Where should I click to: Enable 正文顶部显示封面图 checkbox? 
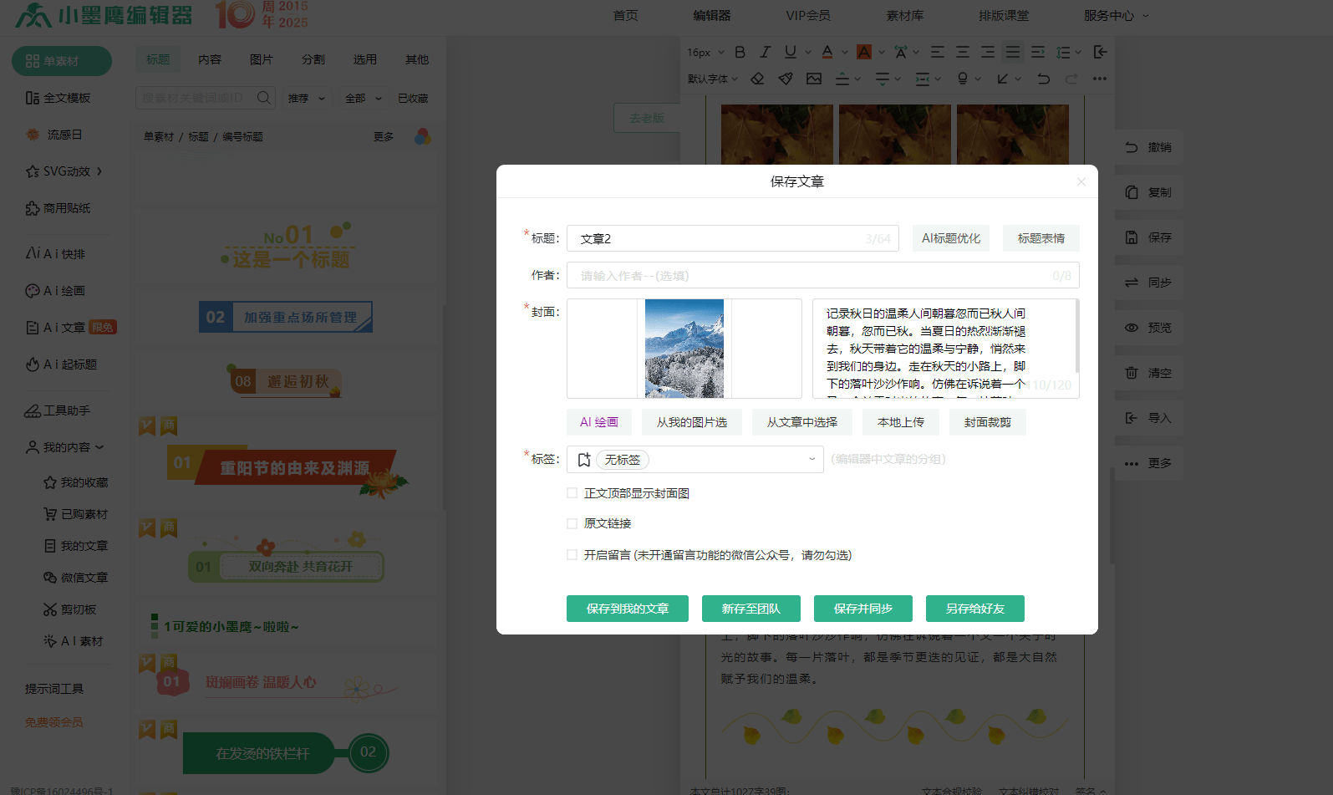pos(572,493)
